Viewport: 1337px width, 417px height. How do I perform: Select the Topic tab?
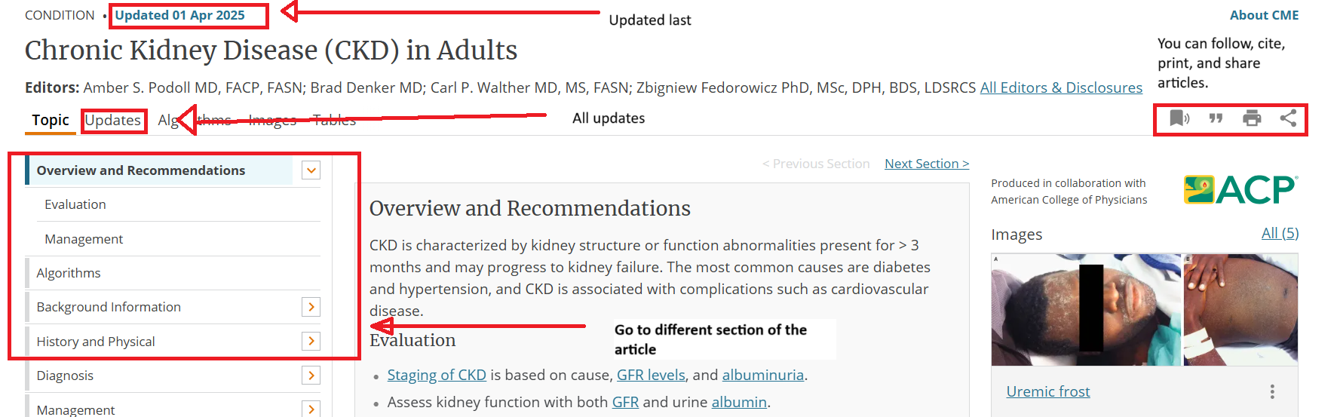51,120
